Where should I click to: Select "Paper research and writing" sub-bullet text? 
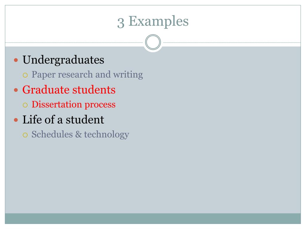pos(87,75)
